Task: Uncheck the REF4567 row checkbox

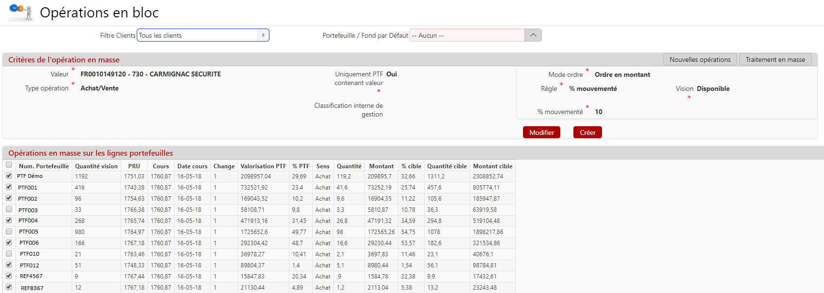Action: (x=9, y=276)
